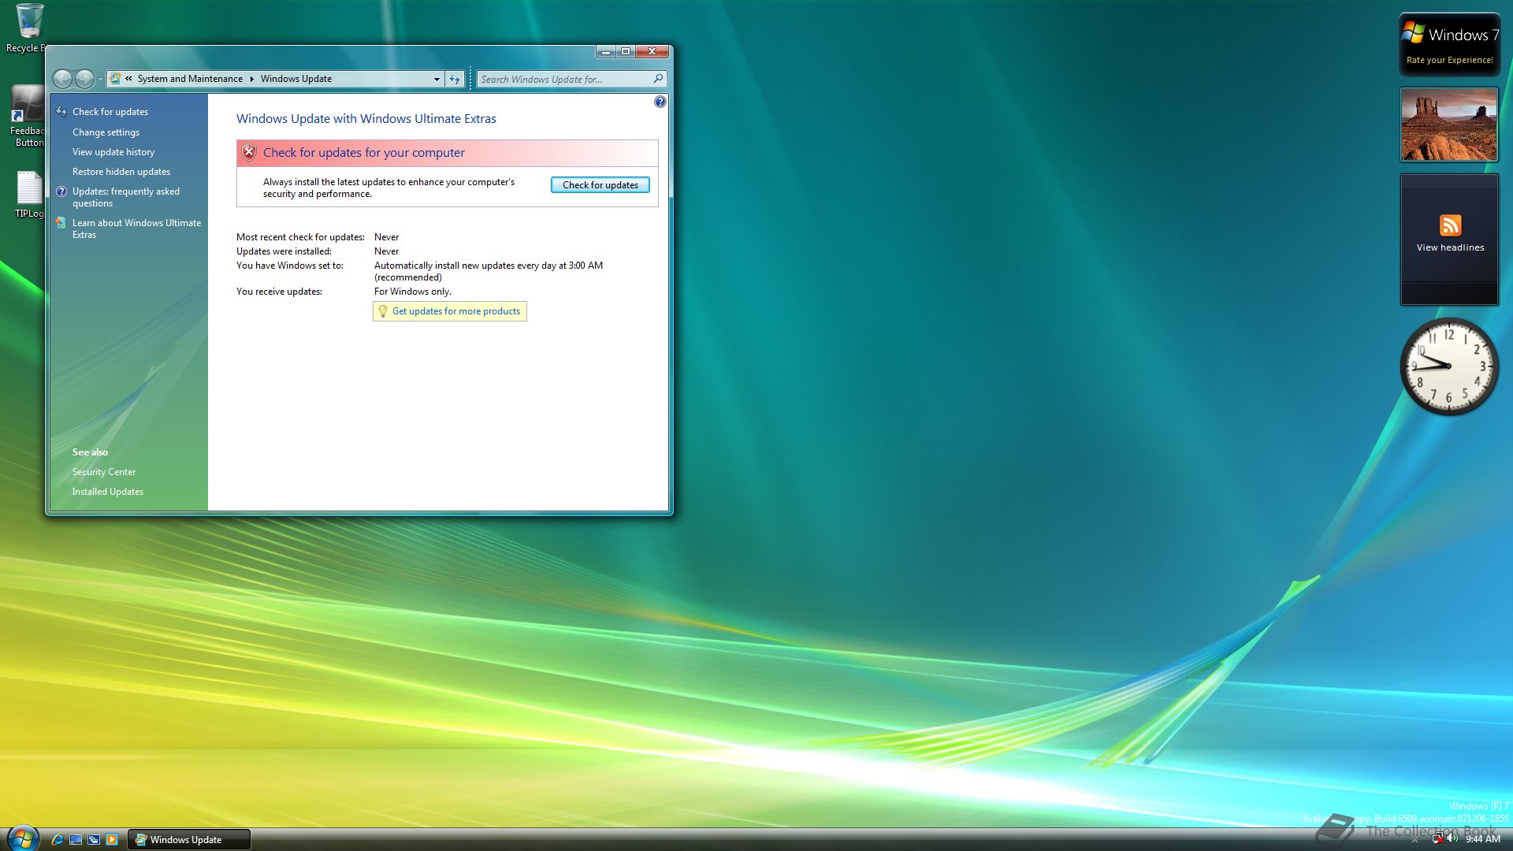The image size is (1513, 851).
Task: Click the help icon beside Updates FAQ
Action: pos(61,191)
